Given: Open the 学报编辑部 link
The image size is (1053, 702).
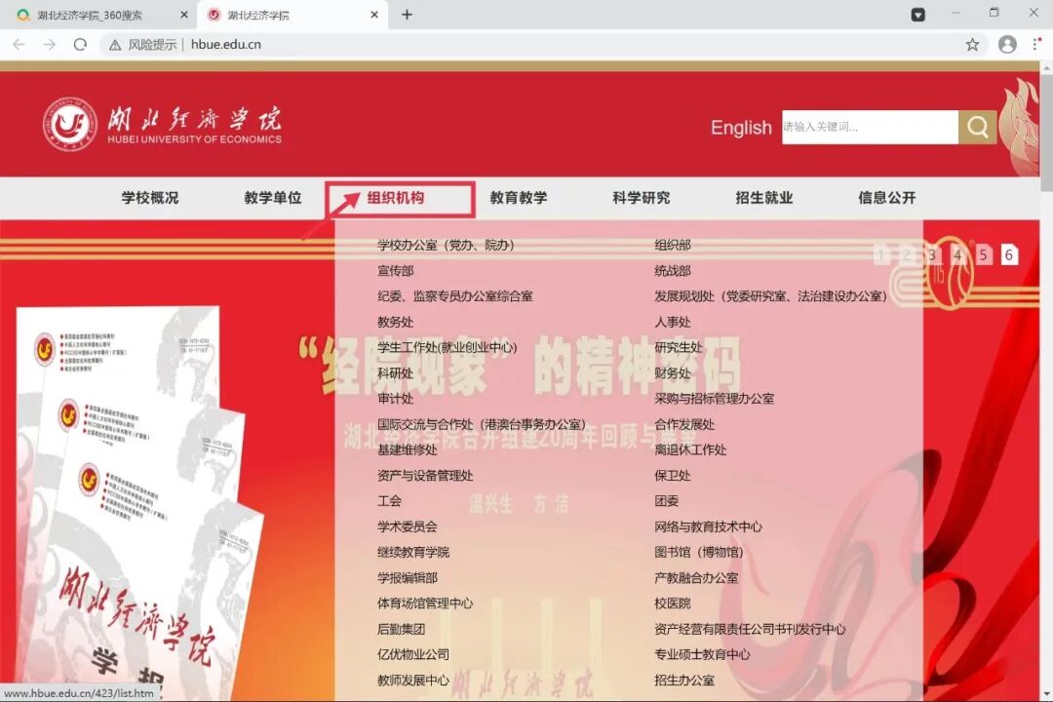Looking at the screenshot, I should (x=408, y=578).
